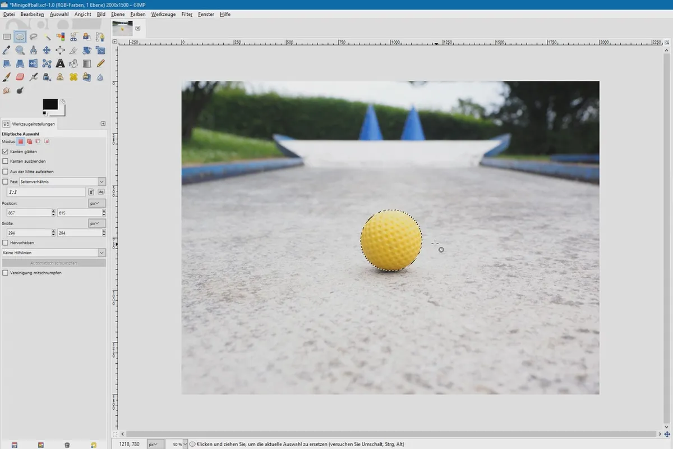
Task: Select the Crop tool
Action: (x=73, y=50)
